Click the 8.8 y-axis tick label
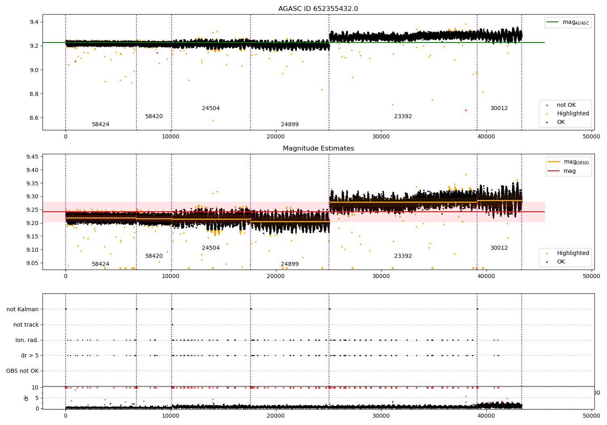 (x=34, y=94)
